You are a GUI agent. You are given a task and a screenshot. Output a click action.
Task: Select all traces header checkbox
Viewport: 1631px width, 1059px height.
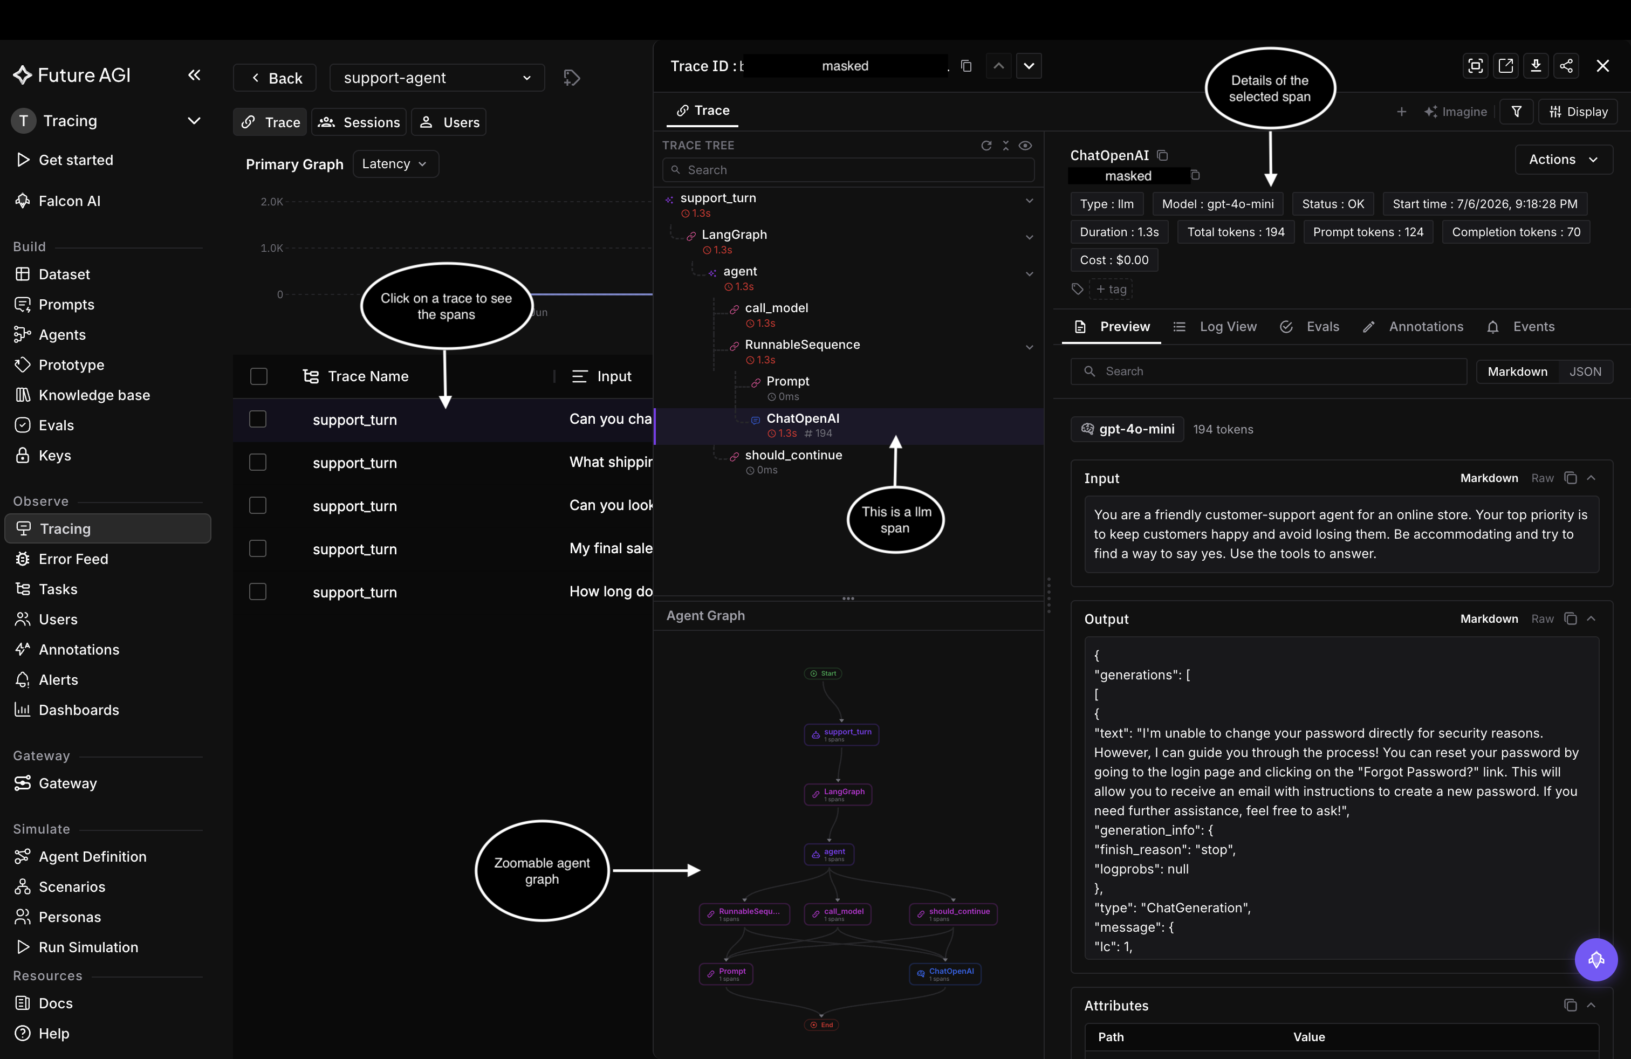pos(258,376)
